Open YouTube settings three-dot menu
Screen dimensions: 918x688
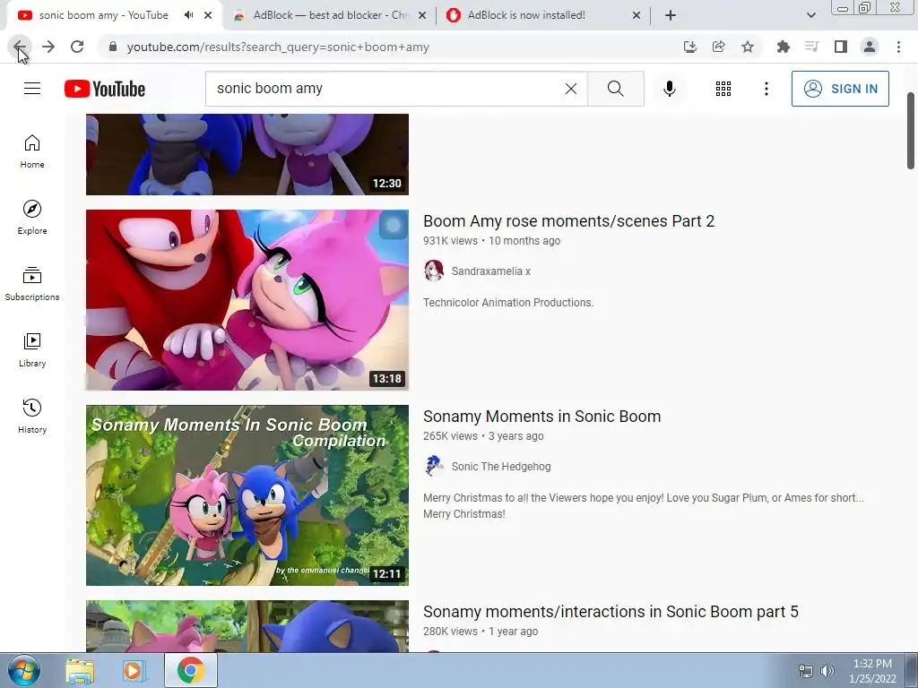pyautogui.click(x=766, y=89)
